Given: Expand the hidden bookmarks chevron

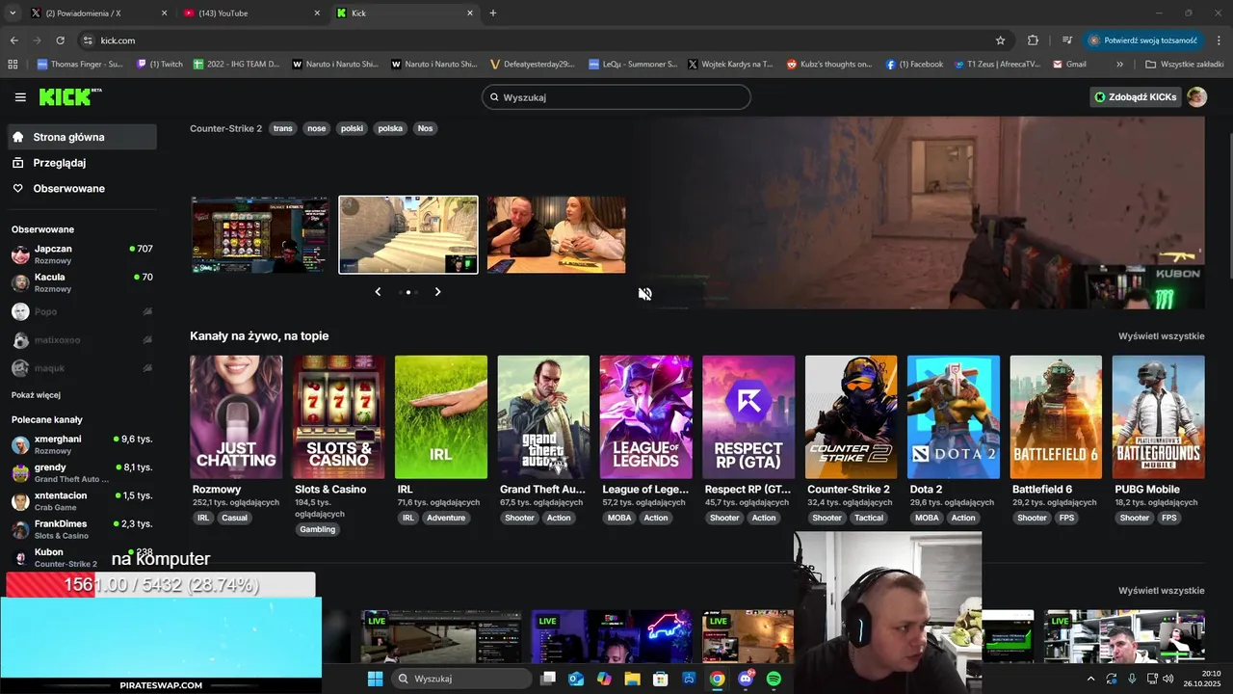Looking at the screenshot, I should (1119, 65).
